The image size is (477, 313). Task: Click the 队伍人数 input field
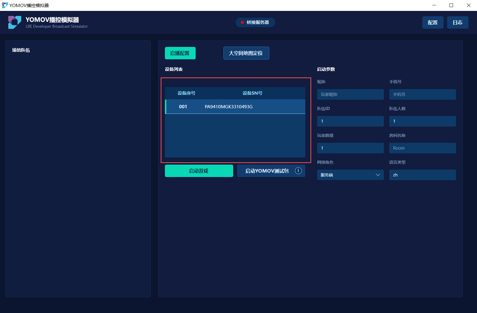click(x=423, y=121)
